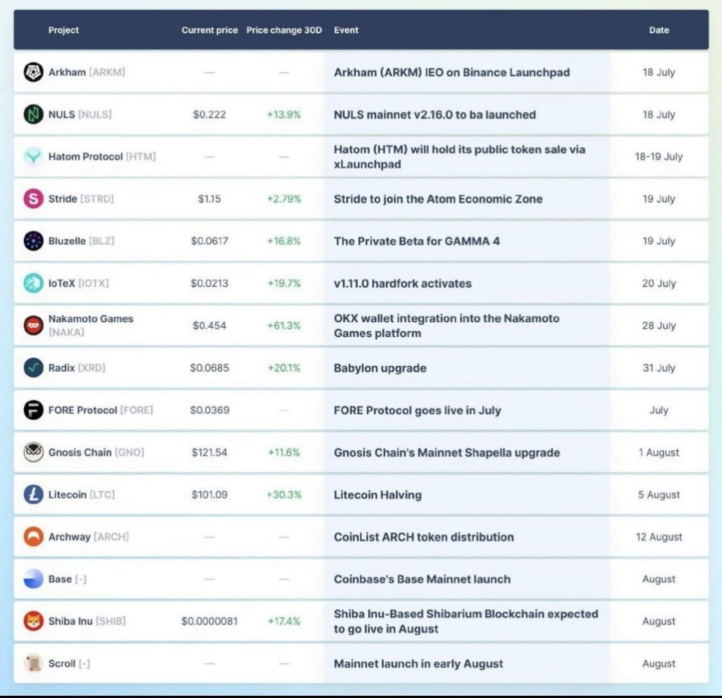Click the IoTeX teal logo icon
The width and height of the screenshot is (722, 698).
33,283
